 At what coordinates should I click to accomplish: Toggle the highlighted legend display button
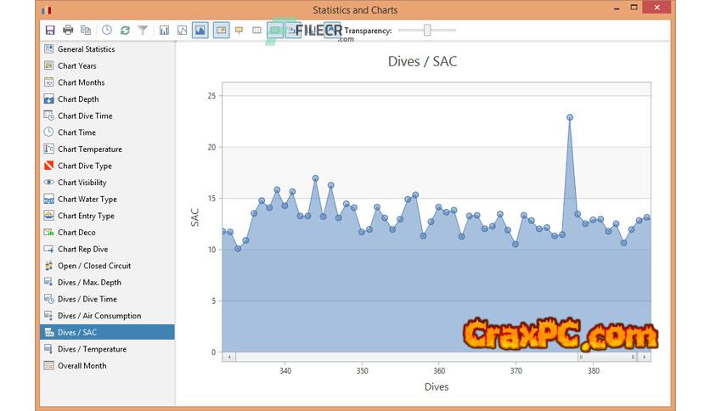pyautogui.click(x=220, y=31)
